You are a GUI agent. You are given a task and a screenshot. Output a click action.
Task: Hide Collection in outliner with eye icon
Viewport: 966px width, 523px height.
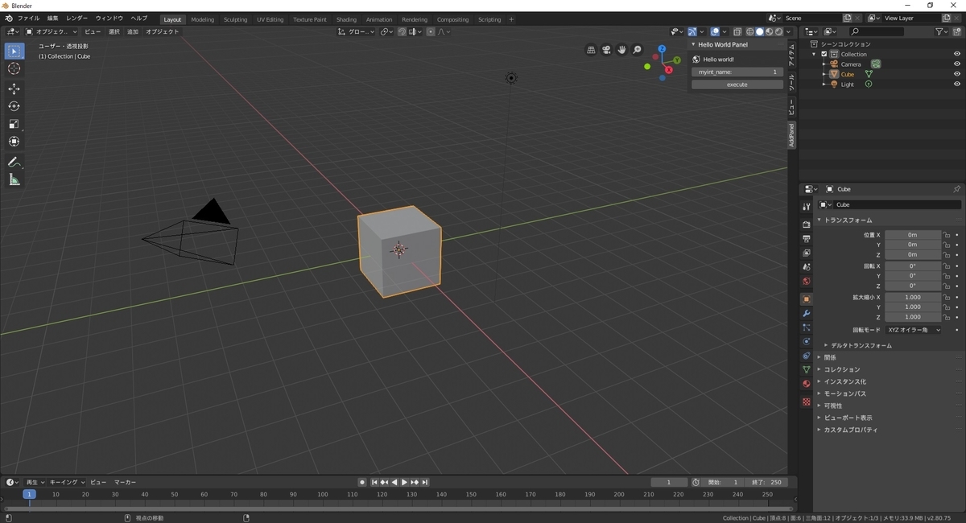tap(957, 54)
